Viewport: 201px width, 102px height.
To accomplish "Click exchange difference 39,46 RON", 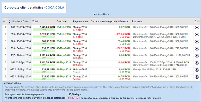I will point(124,41).
